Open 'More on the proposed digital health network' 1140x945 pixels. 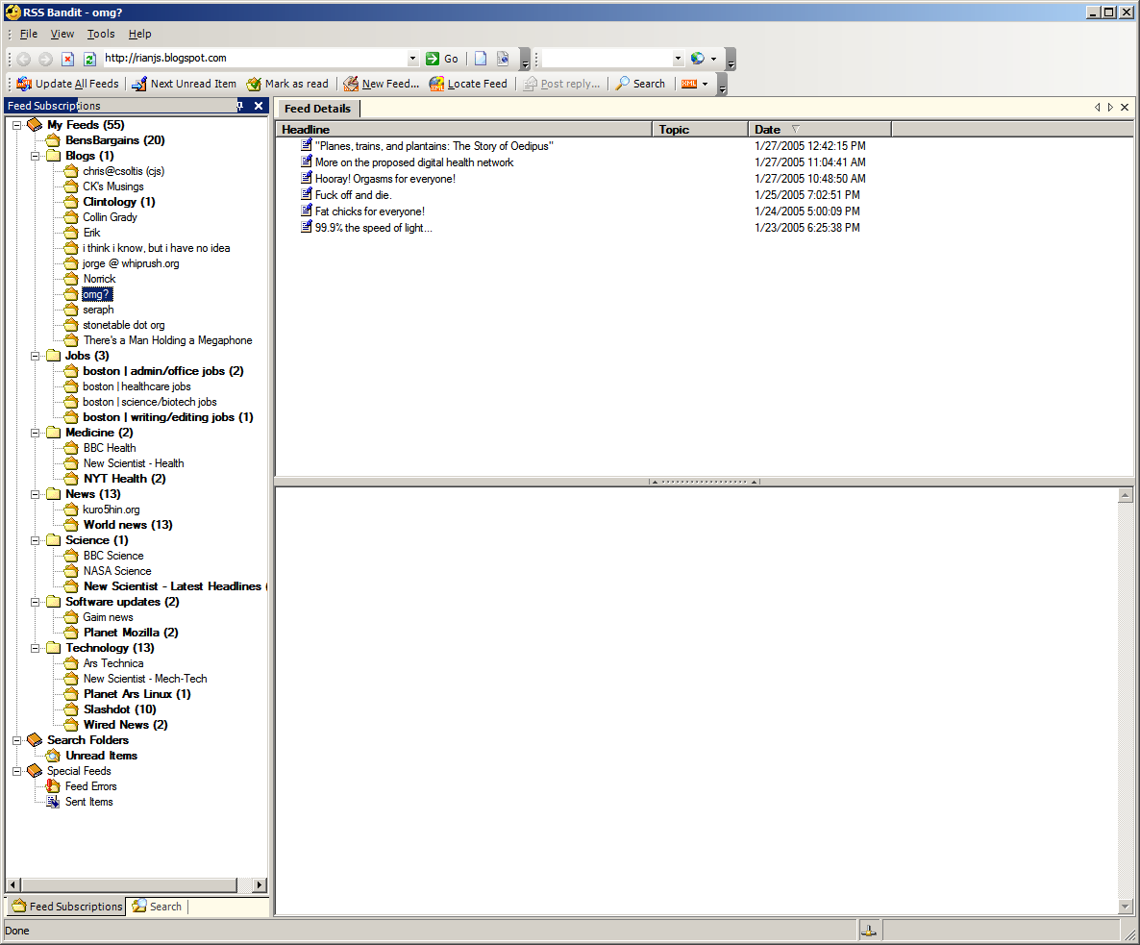coord(414,162)
